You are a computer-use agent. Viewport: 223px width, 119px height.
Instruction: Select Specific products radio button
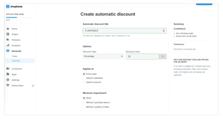coord(84,82)
